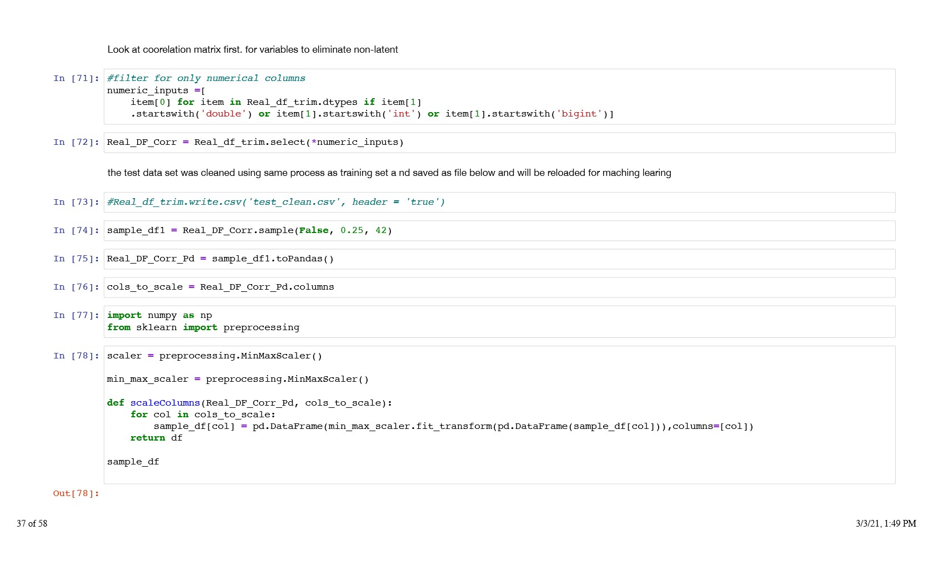Click the 'def scaleColumns' function definition line

tap(249, 403)
